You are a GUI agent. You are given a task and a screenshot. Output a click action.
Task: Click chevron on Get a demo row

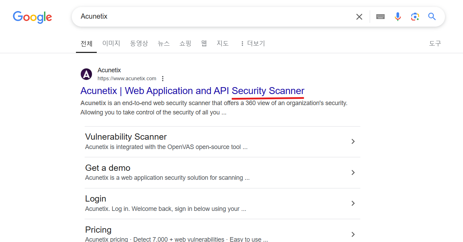point(353,173)
